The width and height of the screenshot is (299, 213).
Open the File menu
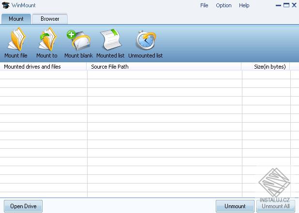pos(204,5)
